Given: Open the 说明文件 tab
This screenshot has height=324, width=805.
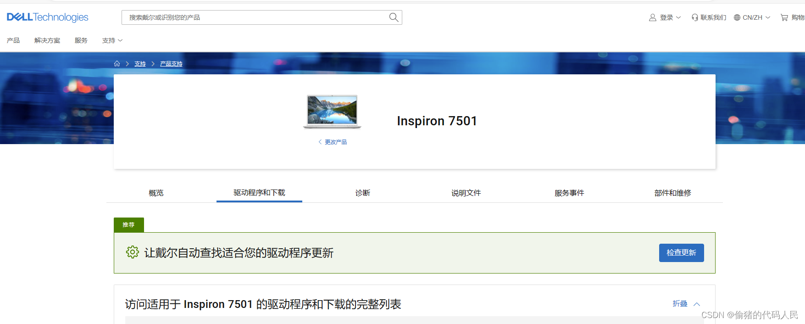Looking at the screenshot, I should pyautogui.click(x=466, y=193).
